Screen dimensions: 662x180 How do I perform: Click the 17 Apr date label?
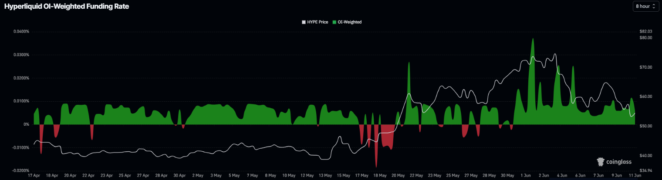click(x=34, y=175)
